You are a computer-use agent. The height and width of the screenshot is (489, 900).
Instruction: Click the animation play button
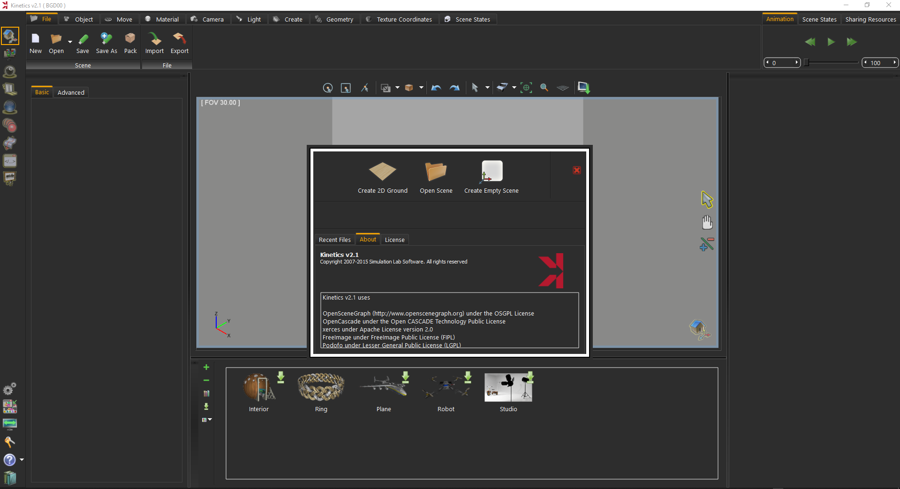click(x=831, y=42)
